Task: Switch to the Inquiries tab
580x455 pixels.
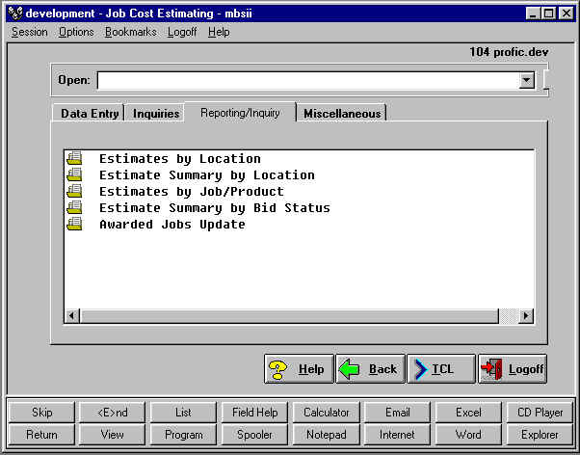Action: pos(156,114)
